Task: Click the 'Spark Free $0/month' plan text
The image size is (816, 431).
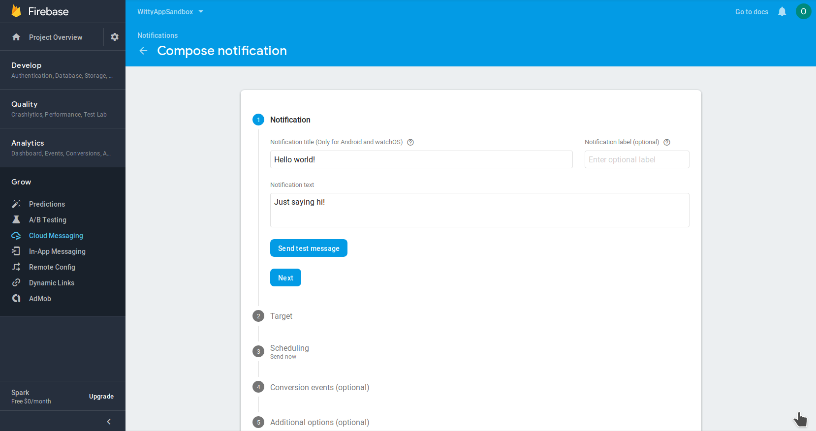Action: tap(31, 397)
